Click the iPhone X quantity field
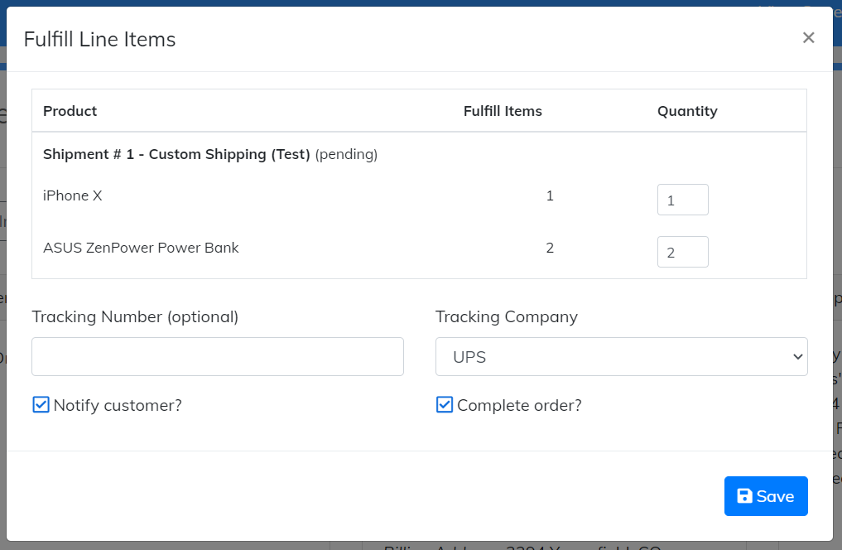This screenshot has height=550, width=842. coord(682,200)
